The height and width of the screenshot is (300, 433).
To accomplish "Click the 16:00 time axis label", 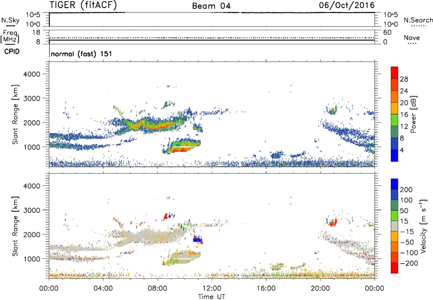I will point(266,288).
